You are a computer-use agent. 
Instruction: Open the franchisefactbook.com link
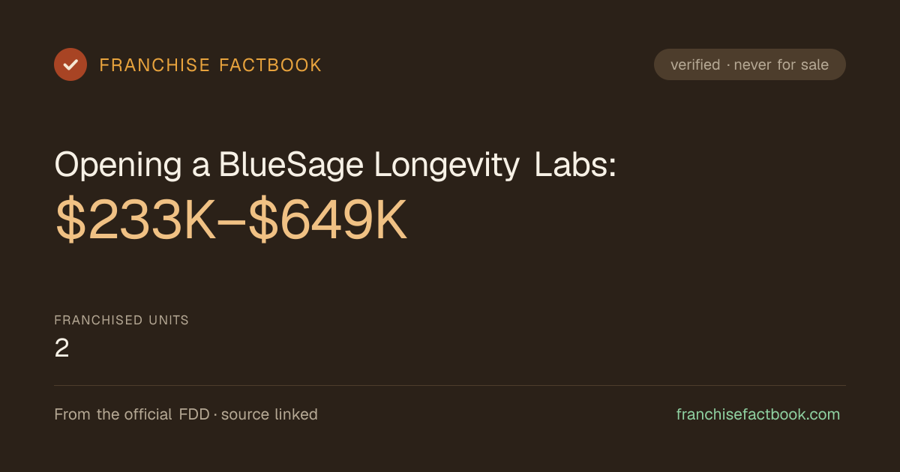tap(758, 414)
